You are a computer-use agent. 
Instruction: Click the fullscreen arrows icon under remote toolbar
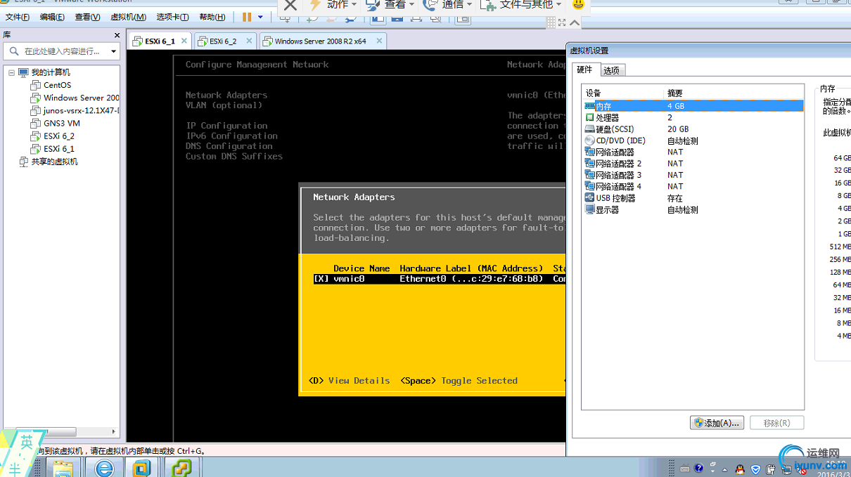pos(562,22)
